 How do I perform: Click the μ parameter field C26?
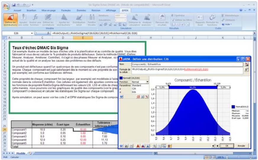click(140, 88)
